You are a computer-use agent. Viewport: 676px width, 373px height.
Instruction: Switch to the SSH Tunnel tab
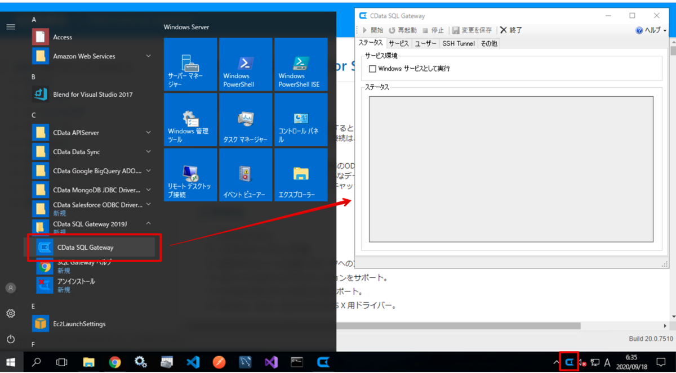point(458,43)
